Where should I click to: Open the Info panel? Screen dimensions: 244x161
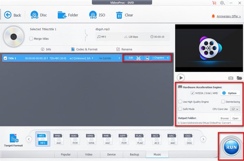click(46, 49)
